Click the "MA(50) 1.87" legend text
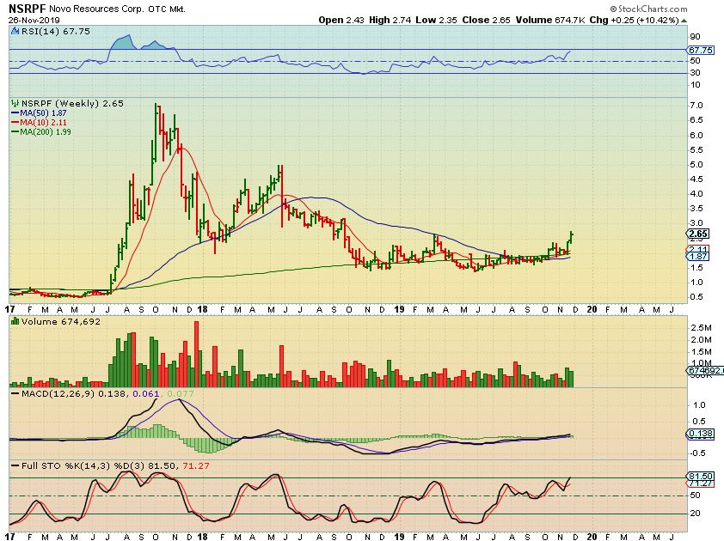Image resolution: width=724 pixels, height=541 pixels. click(x=43, y=113)
